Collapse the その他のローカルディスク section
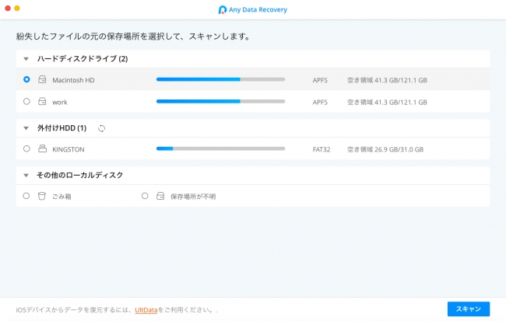The image size is (506, 321). 26,176
